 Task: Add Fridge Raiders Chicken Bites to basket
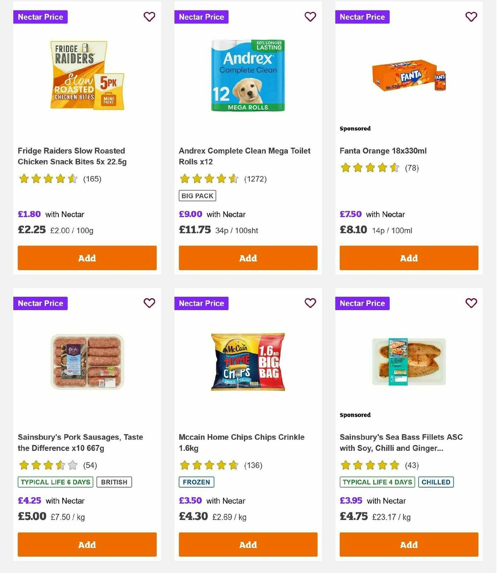click(x=87, y=258)
